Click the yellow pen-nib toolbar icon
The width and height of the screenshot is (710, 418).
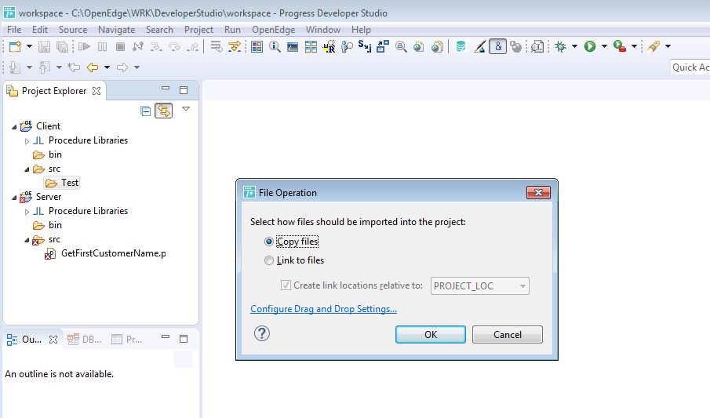click(654, 46)
